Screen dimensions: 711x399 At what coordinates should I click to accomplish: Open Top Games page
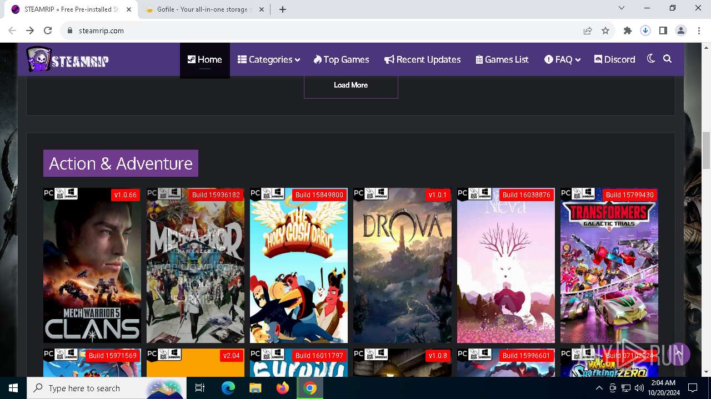(341, 59)
